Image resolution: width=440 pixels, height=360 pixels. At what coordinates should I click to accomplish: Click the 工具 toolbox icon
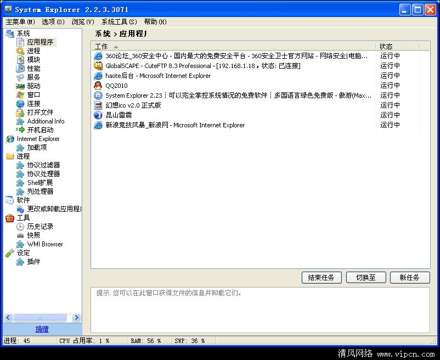point(10,218)
